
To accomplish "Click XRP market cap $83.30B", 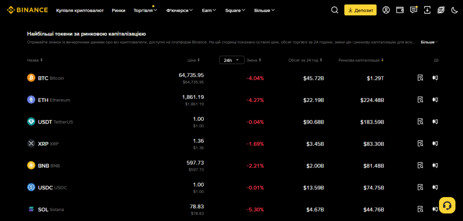I will point(374,144).
